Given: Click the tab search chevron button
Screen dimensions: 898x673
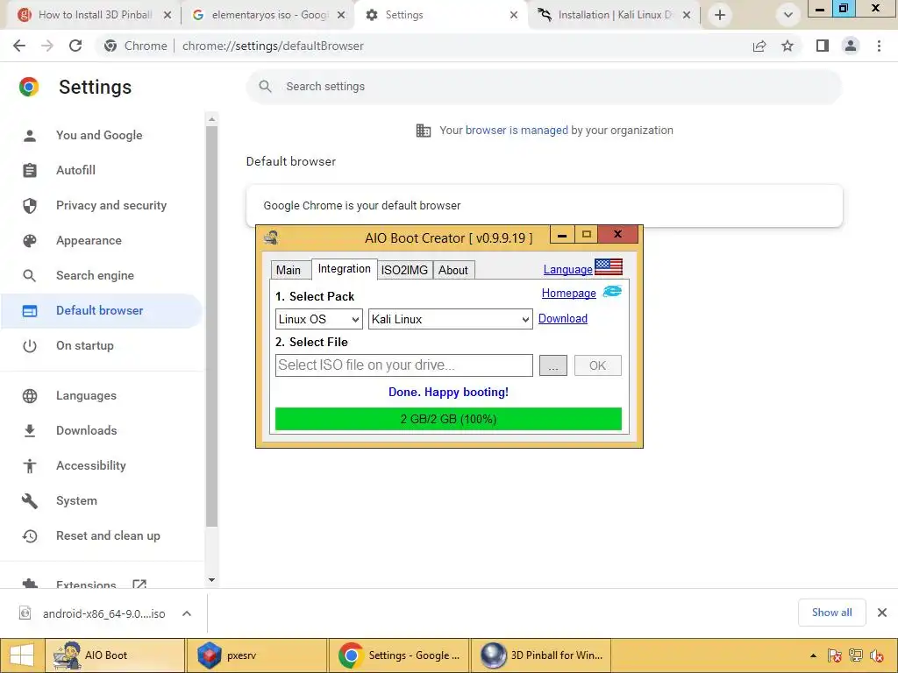Looking at the screenshot, I should pos(788,15).
